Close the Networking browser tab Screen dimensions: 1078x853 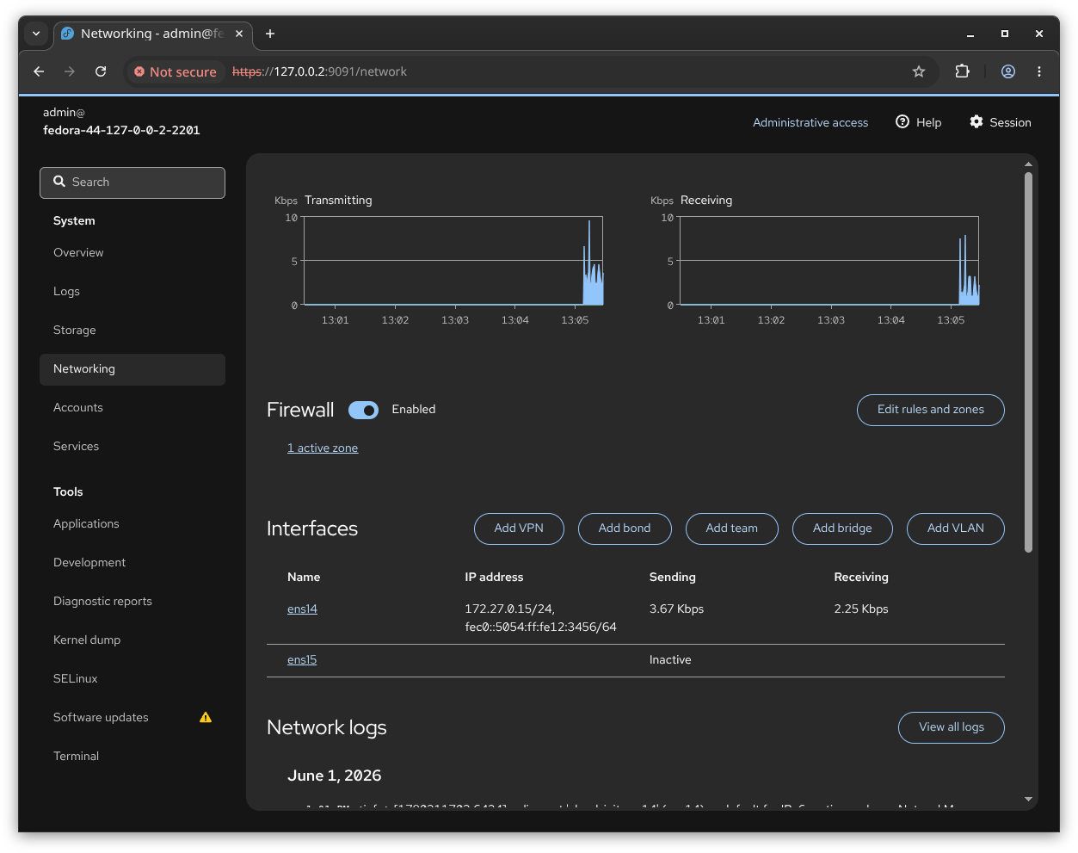point(239,34)
